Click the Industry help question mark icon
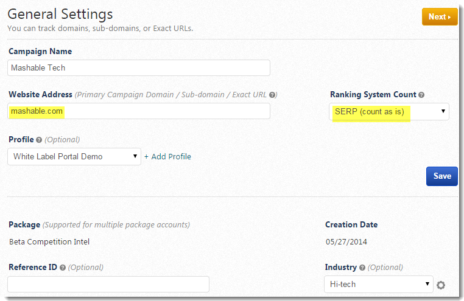 (x=362, y=268)
